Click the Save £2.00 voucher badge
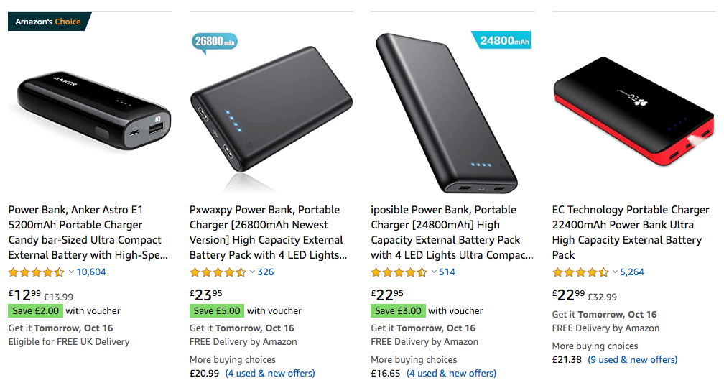The height and width of the screenshot is (388, 724). tap(35, 311)
